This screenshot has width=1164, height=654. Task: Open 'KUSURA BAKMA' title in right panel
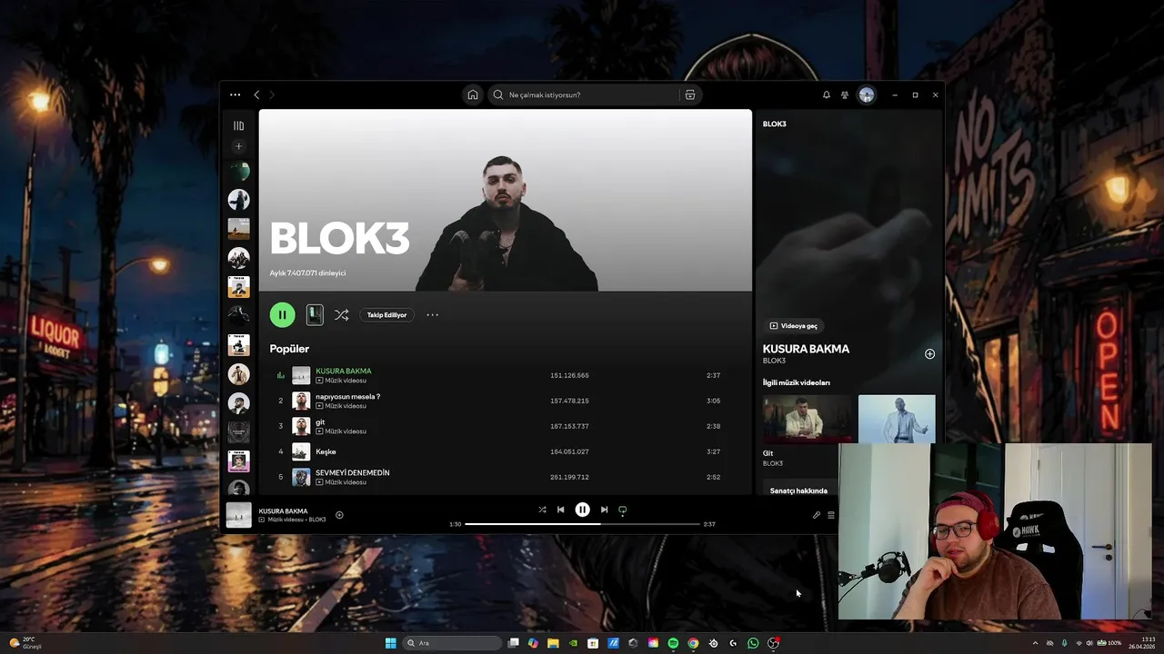pyautogui.click(x=806, y=349)
